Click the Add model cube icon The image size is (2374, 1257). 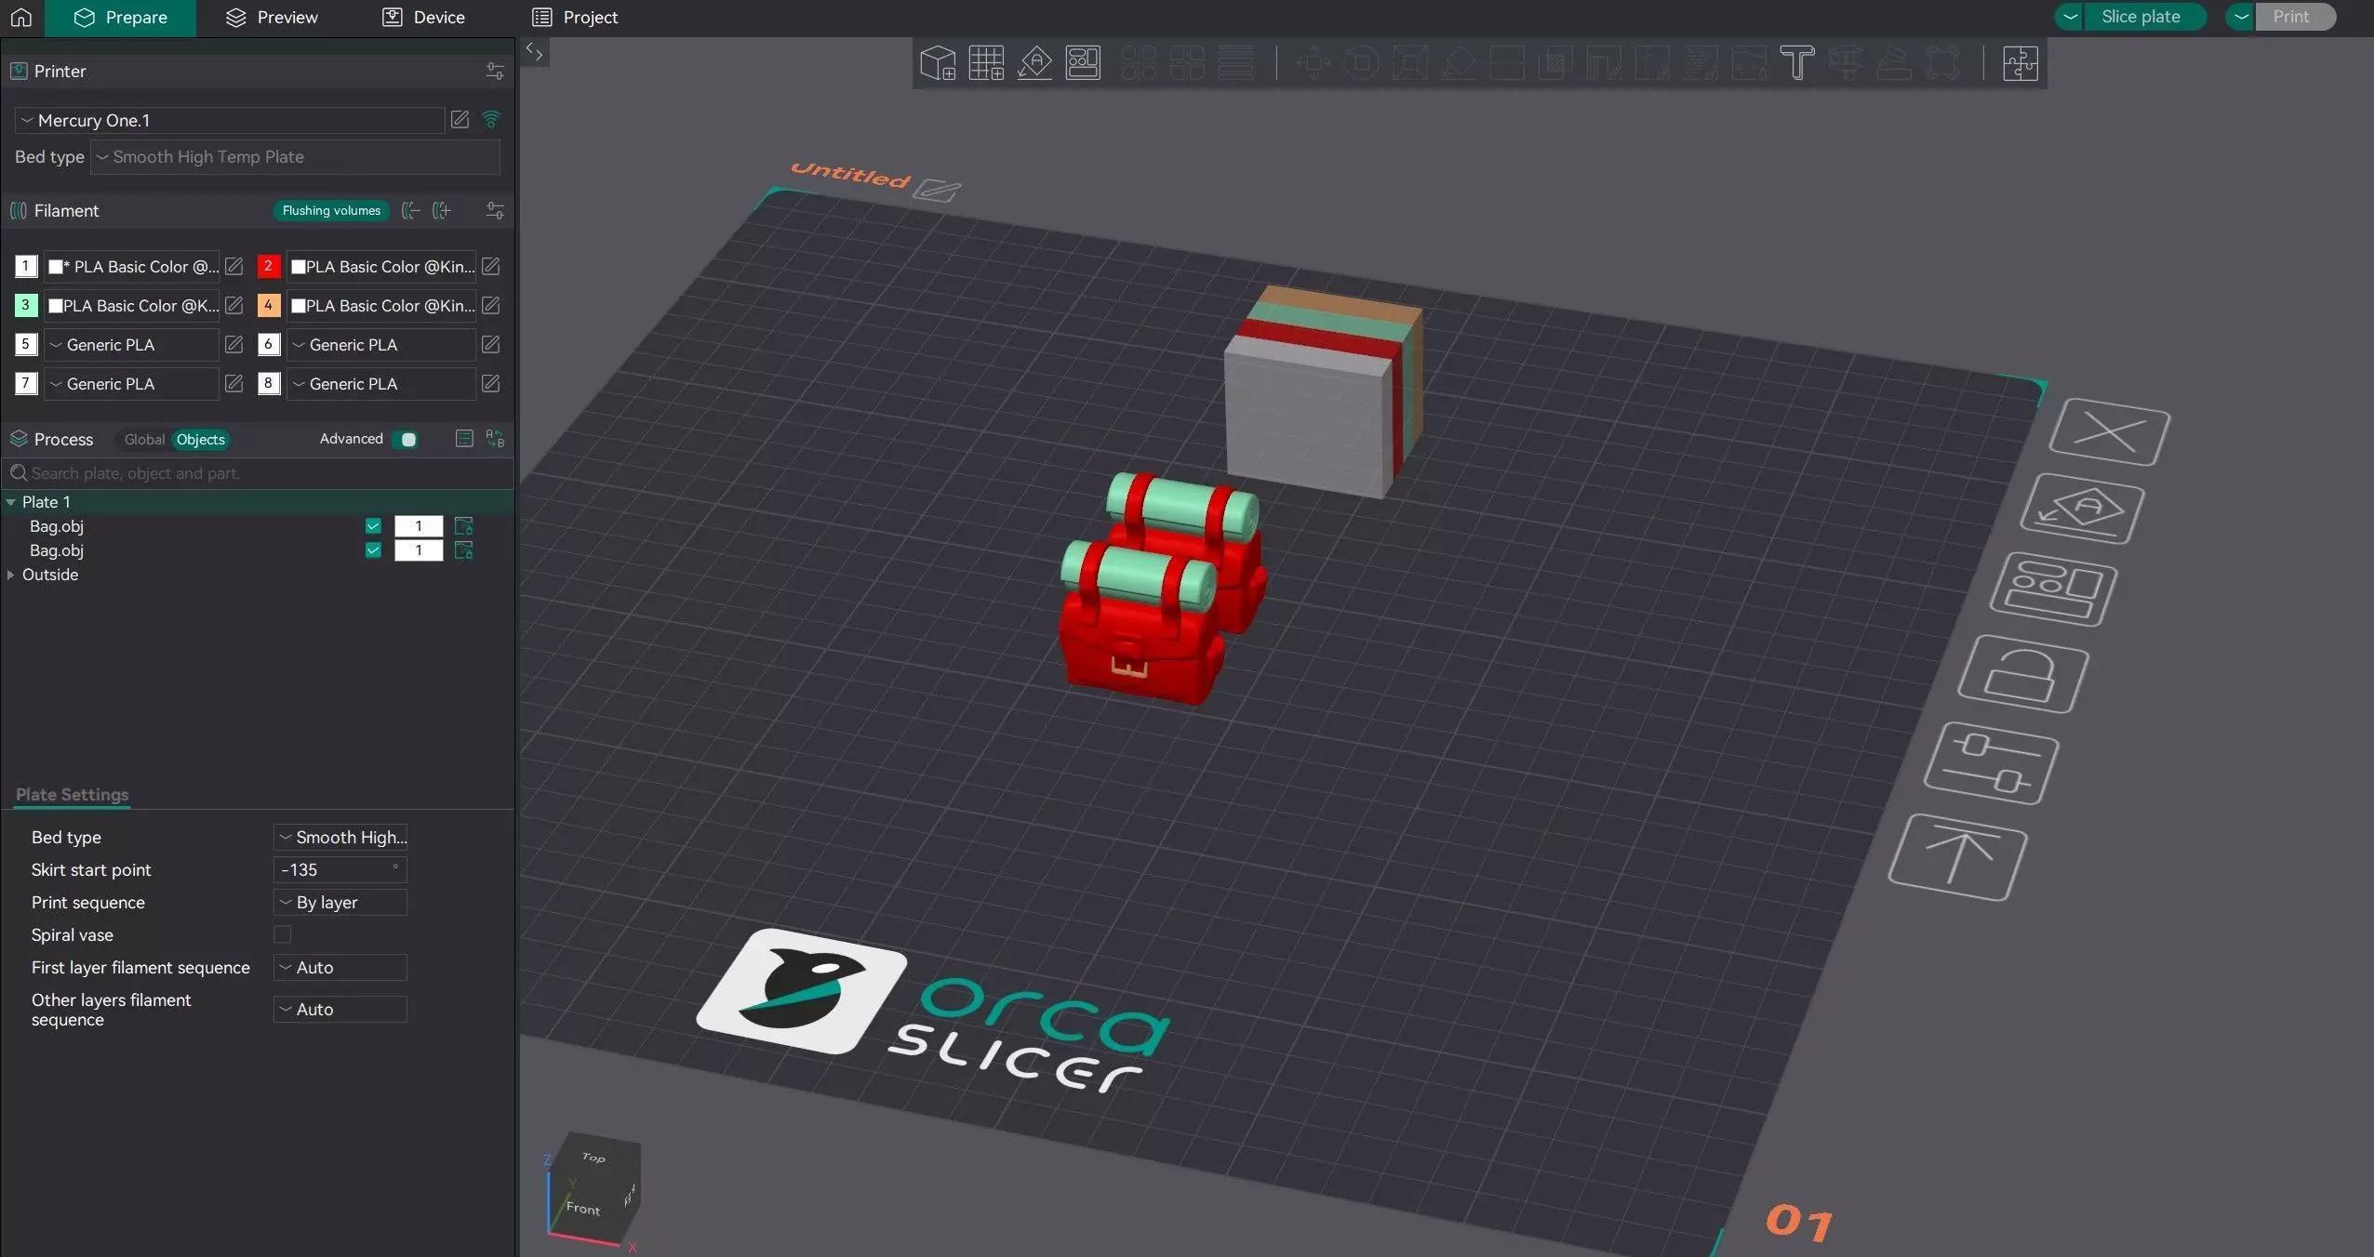(938, 63)
